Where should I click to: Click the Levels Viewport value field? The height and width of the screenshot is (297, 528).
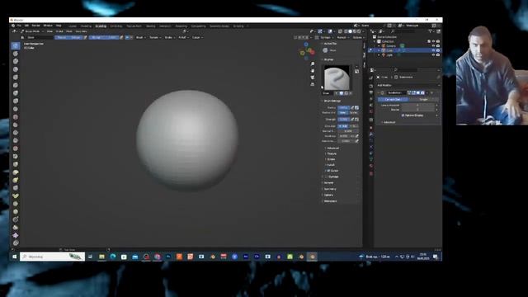pos(417,105)
